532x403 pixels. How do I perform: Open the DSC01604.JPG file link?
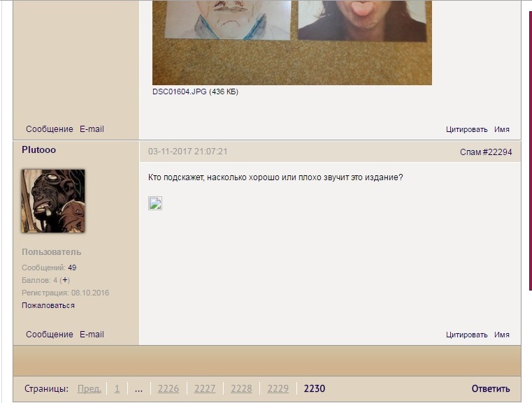click(180, 91)
